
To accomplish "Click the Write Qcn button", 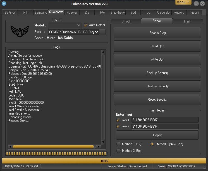I will pyautogui.click(x=157, y=60).
